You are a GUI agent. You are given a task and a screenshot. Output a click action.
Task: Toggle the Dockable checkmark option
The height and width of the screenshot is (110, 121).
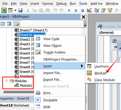tap(60, 100)
